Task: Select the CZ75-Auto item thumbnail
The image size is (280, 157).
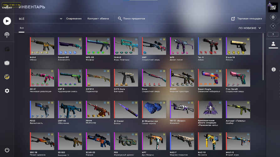Action: click(x=126, y=78)
